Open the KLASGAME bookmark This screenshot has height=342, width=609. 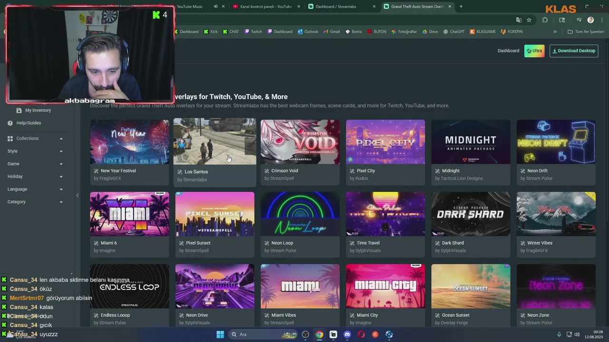[483, 32]
